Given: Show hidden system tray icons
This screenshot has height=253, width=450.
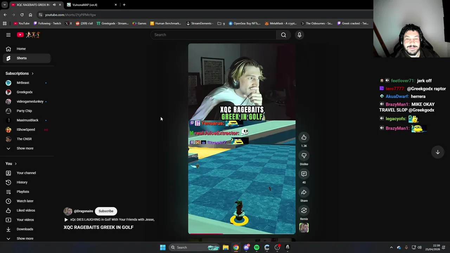Looking at the screenshot, I should click(x=391, y=248).
